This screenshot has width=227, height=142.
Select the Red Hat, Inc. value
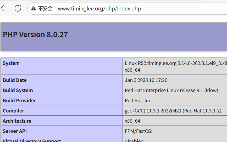139,100
